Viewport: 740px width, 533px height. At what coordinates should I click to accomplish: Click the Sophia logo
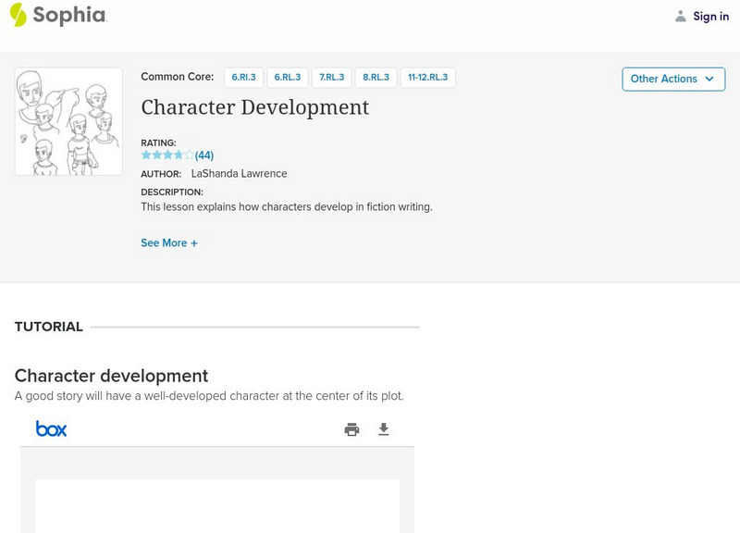point(57,15)
